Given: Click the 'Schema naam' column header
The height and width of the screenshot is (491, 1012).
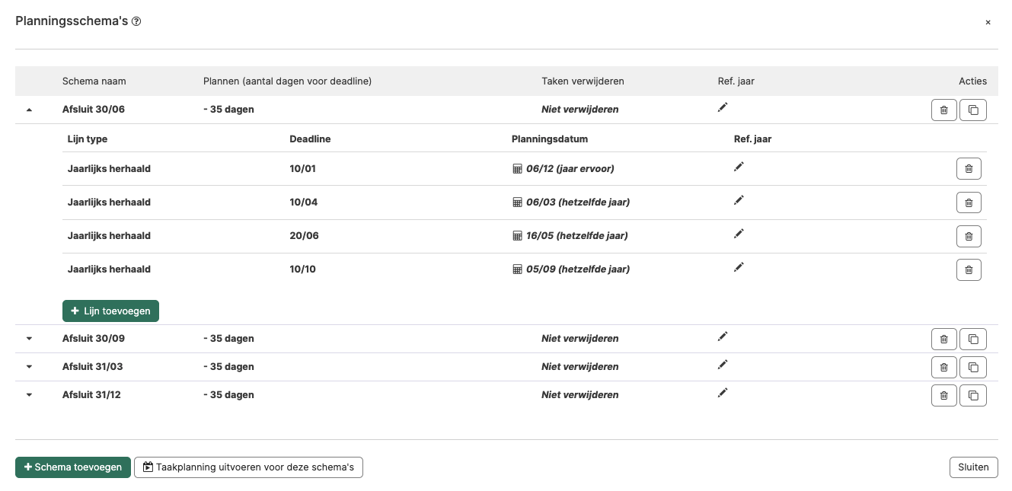Looking at the screenshot, I should (x=94, y=81).
